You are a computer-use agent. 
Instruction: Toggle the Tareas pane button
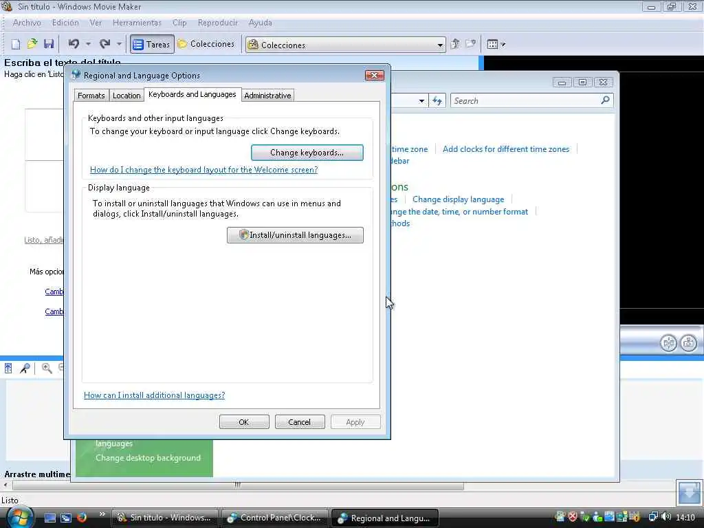pos(152,45)
